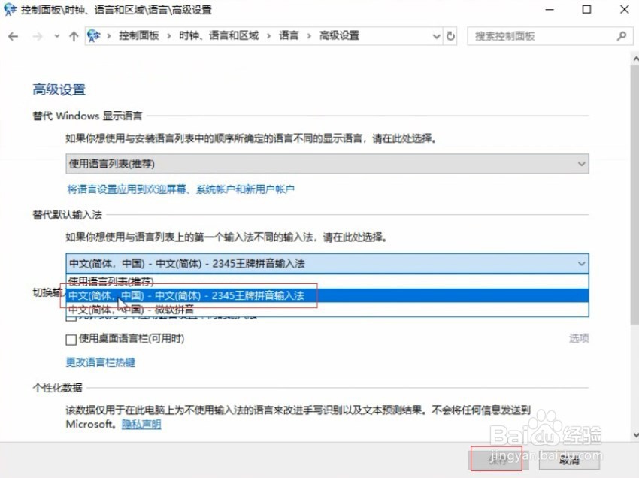
Task: Collapse the default input method combo box
Action: pos(327,263)
